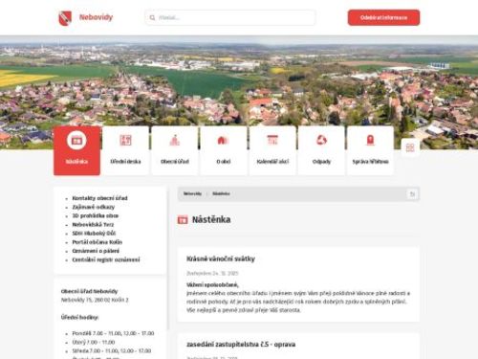Open Portál občana Kolín link
The width and height of the screenshot is (478, 359).
tap(98, 242)
